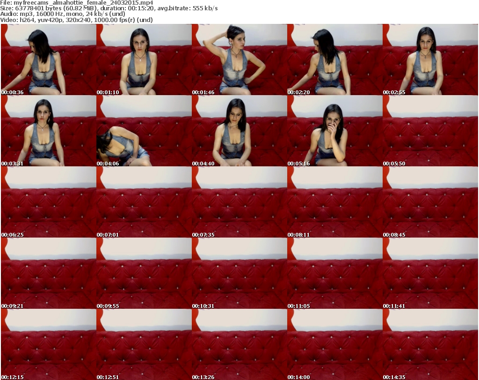This screenshot has width=479, height=380.
Task: Select the thumbnail timestamped 00:14:00
Action: pyautogui.click(x=334, y=344)
